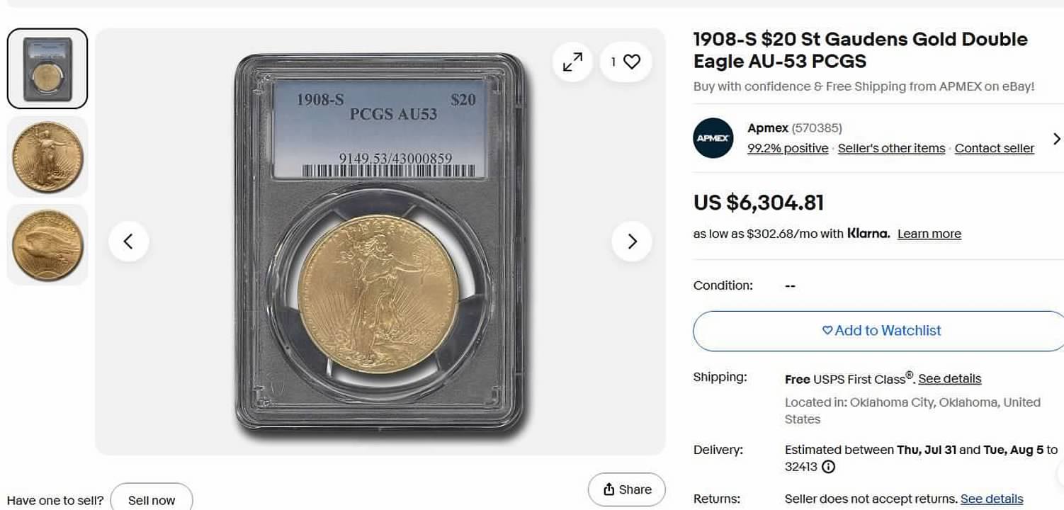This screenshot has height=510, width=1064.
Task: Advance to the next image with the right arrow
Action: pos(632,242)
